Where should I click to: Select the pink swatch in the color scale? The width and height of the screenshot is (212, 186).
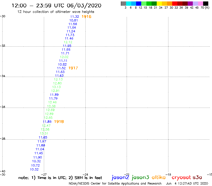click(x=201, y=3)
